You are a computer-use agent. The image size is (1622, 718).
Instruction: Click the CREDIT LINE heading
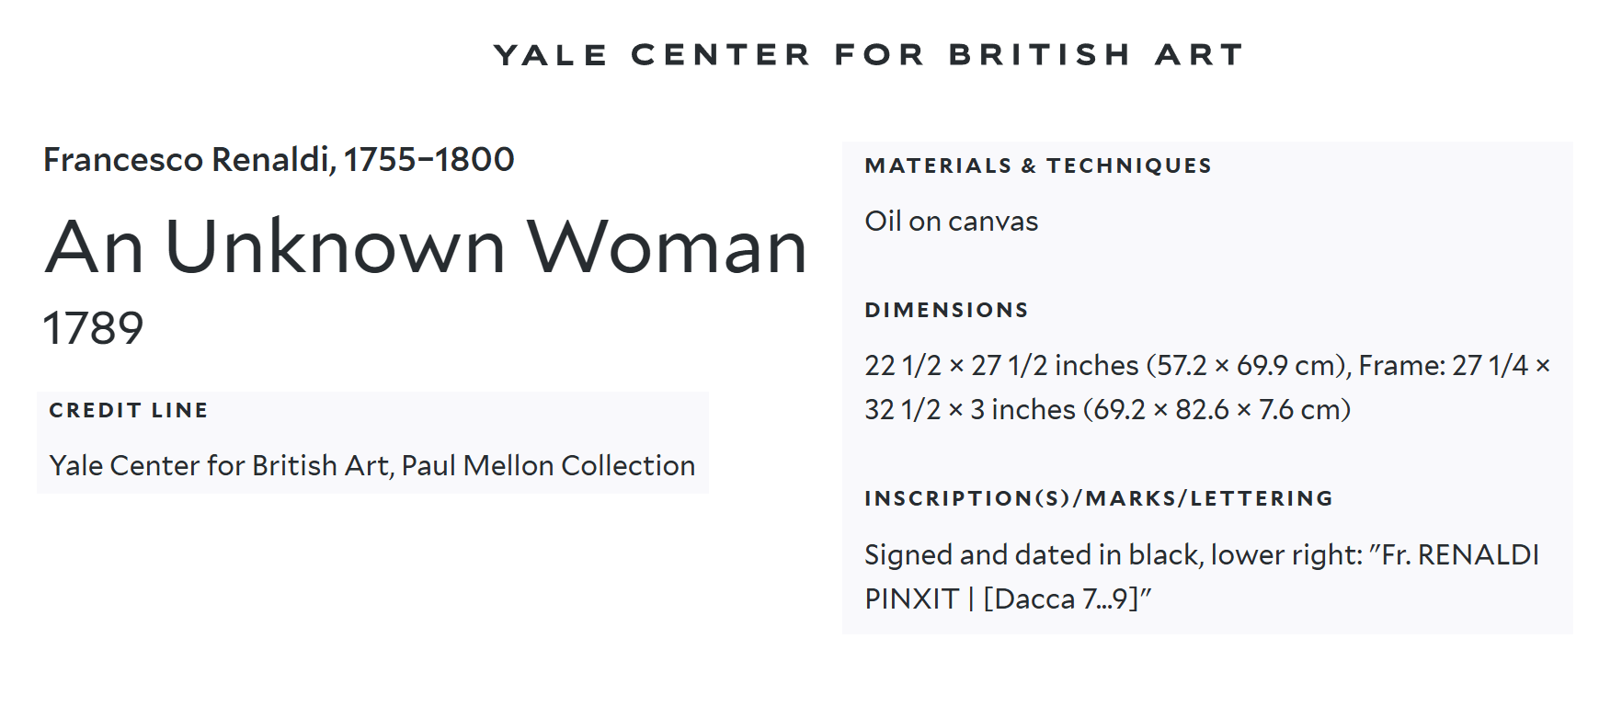[x=129, y=411]
